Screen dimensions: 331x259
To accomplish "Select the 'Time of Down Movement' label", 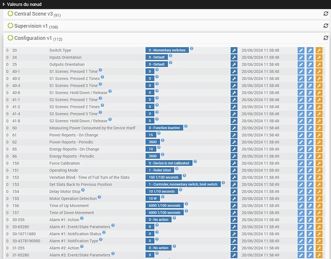I will (72, 212).
